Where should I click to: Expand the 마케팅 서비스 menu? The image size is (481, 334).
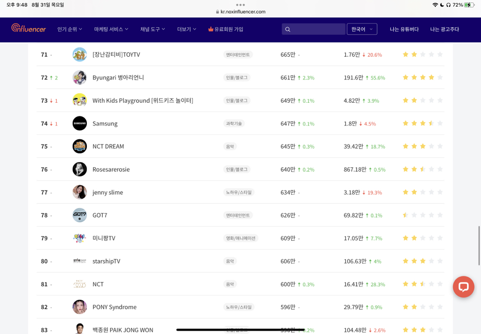[111, 30]
